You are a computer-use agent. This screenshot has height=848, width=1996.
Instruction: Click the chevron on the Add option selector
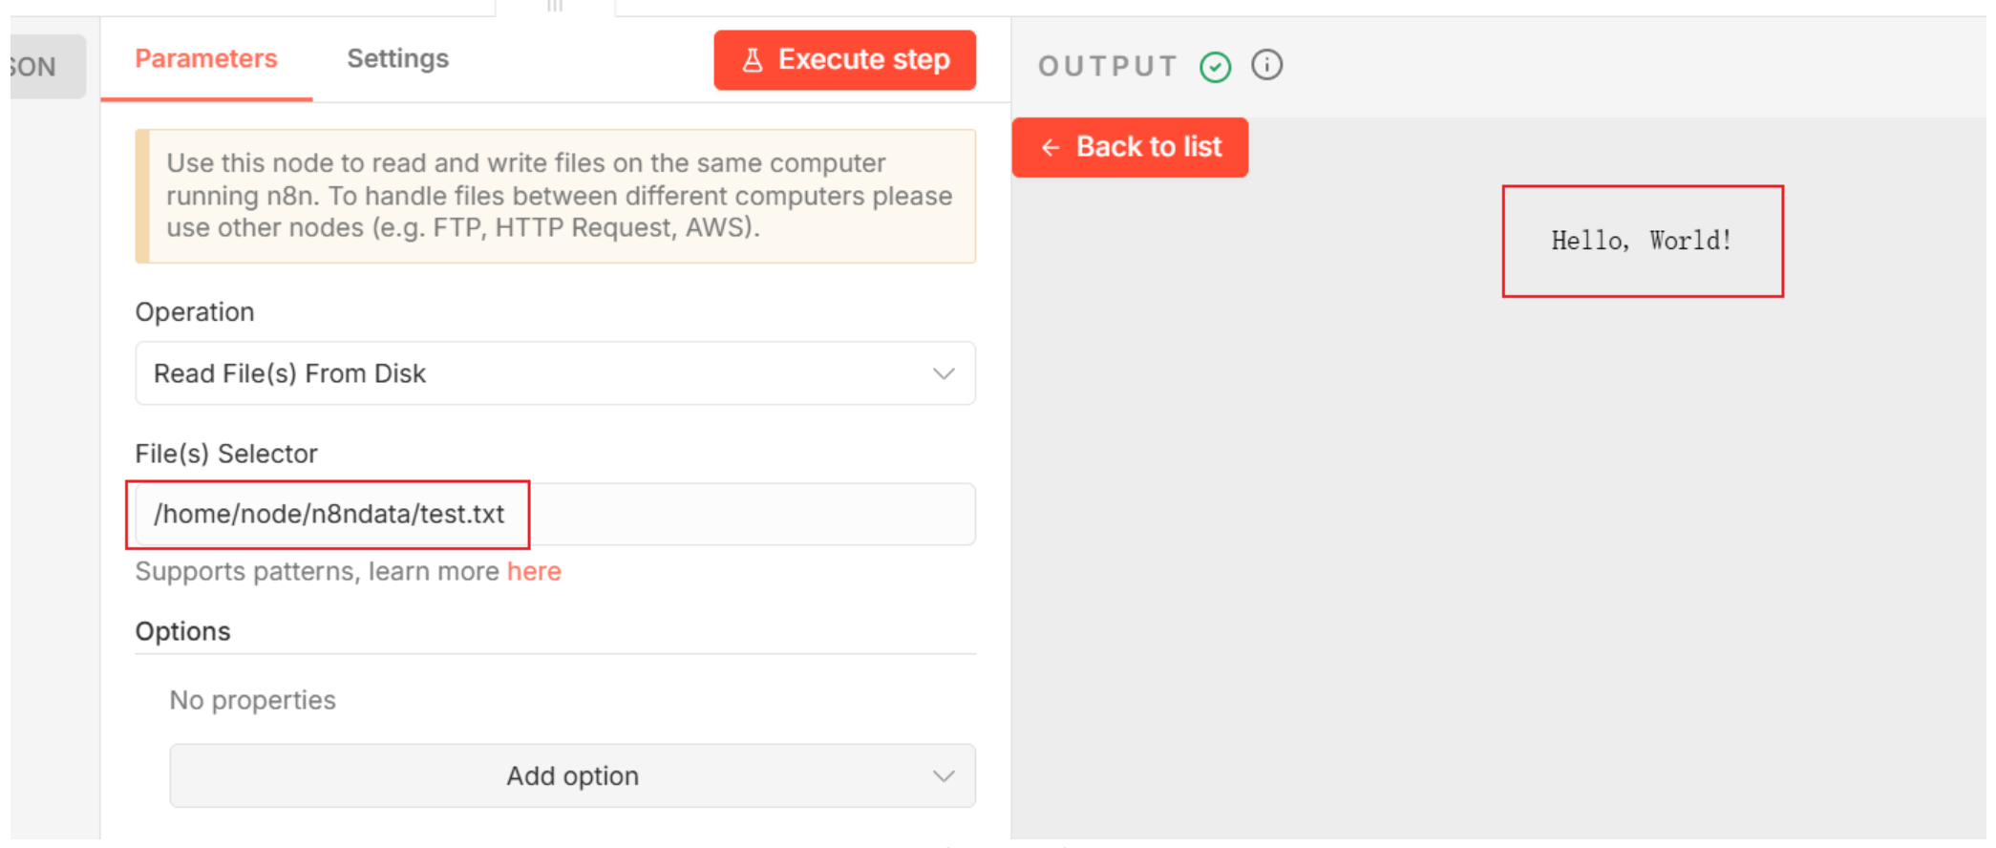944,775
